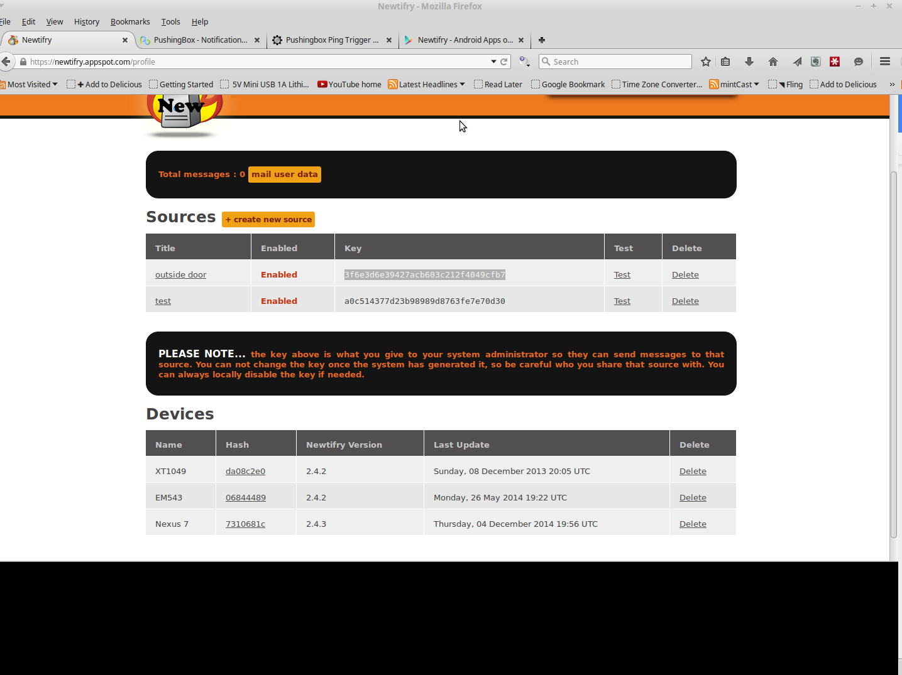
Task: Click the Newtifry logo image
Action: click(184, 115)
